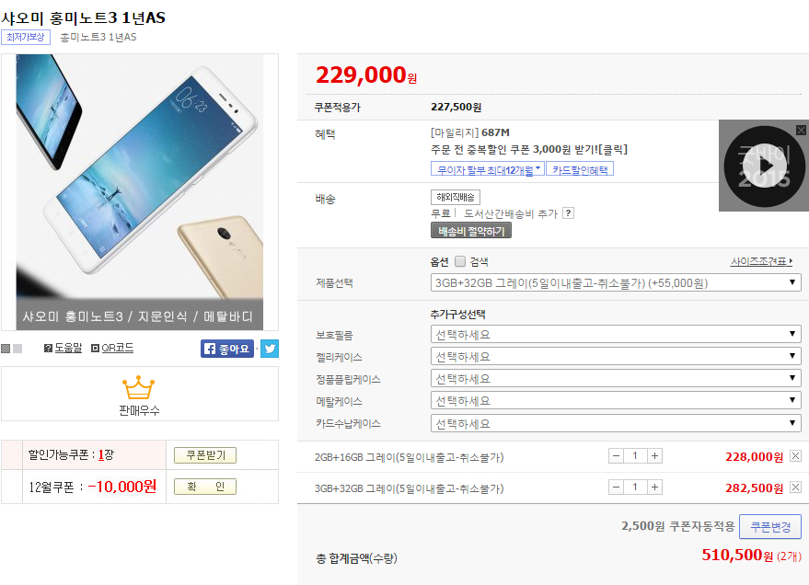Click the question mark beside 도서산간배송비 추가
This screenshot has width=809, height=585.
(x=568, y=212)
